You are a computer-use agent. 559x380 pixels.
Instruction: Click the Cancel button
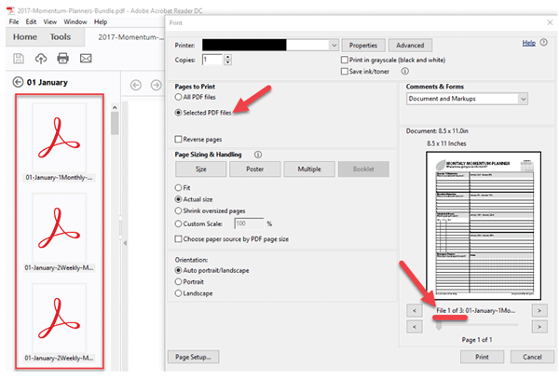532,357
